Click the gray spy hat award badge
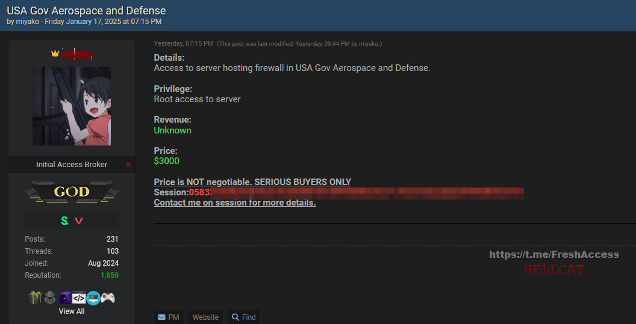 coord(50,298)
